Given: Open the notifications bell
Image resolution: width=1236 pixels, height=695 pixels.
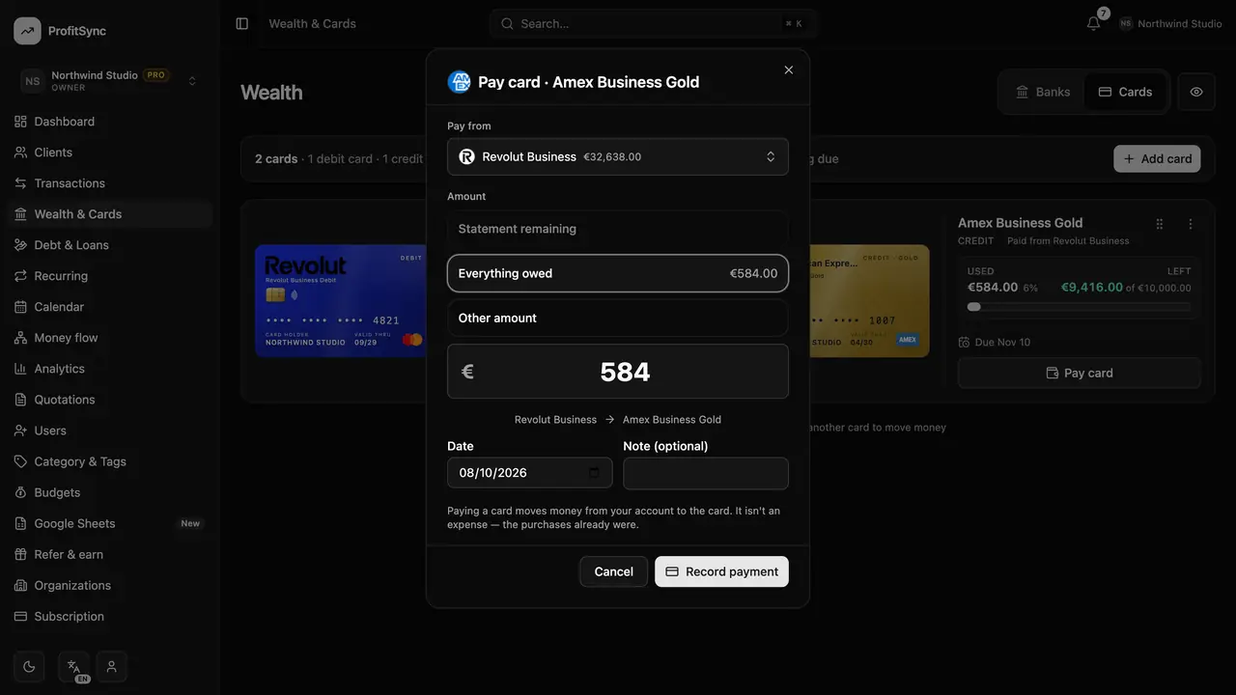Looking at the screenshot, I should point(1093,23).
